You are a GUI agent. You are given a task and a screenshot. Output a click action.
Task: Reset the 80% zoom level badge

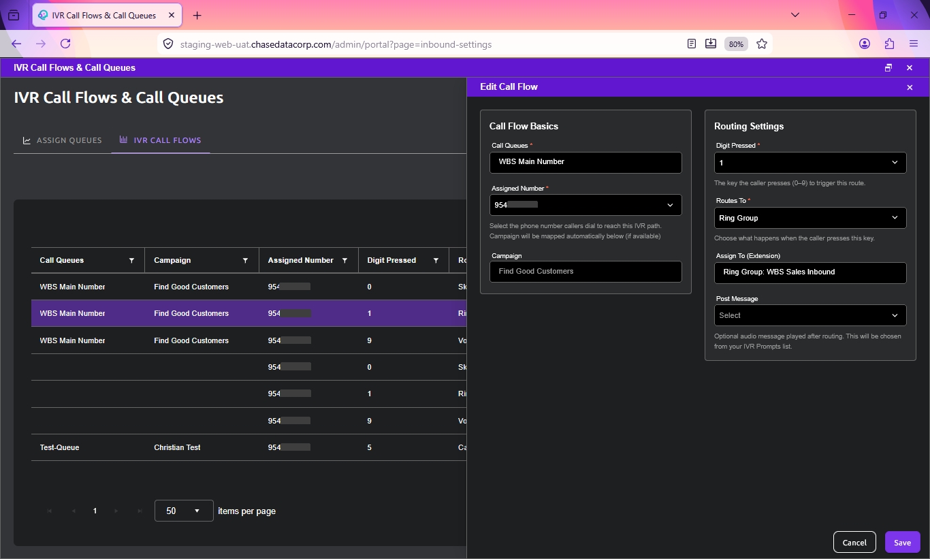pyautogui.click(x=736, y=44)
